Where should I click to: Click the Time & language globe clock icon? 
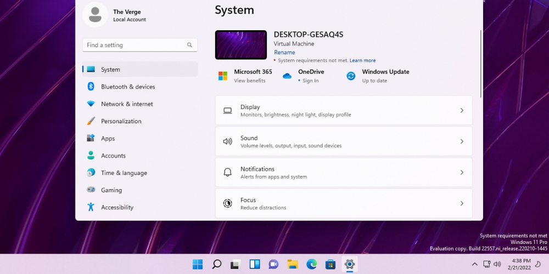(x=91, y=172)
